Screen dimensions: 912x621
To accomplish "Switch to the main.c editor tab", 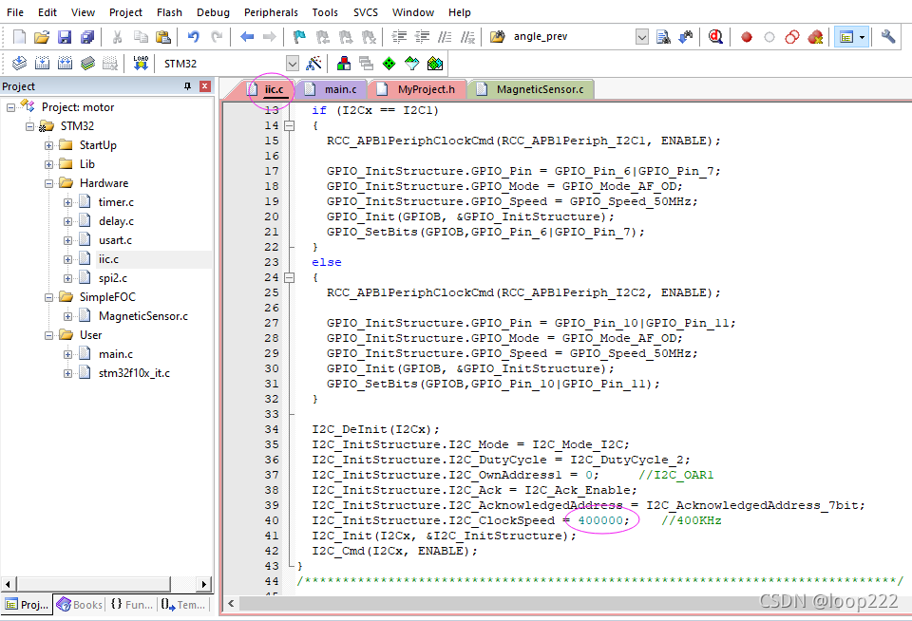I will [x=333, y=89].
